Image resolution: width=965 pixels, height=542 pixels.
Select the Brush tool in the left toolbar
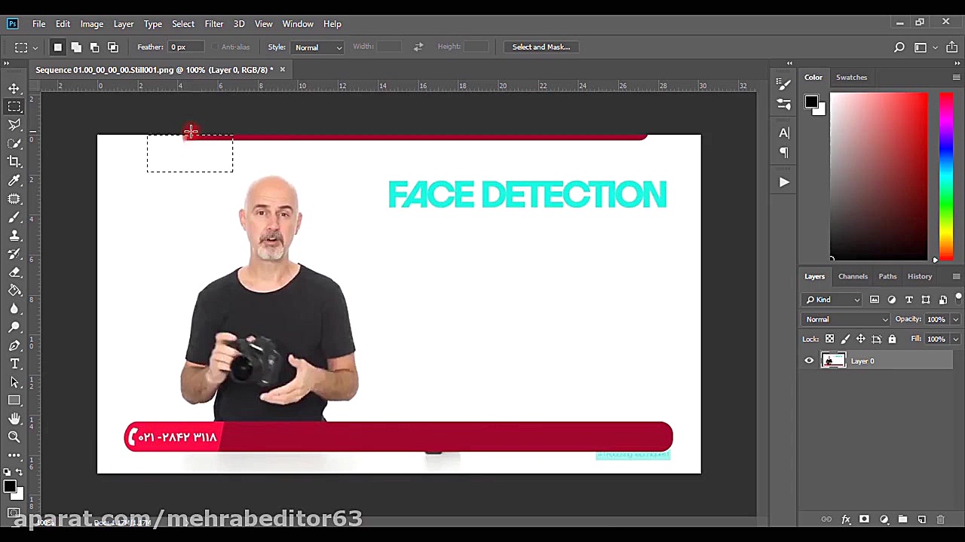tap(14, 217)
